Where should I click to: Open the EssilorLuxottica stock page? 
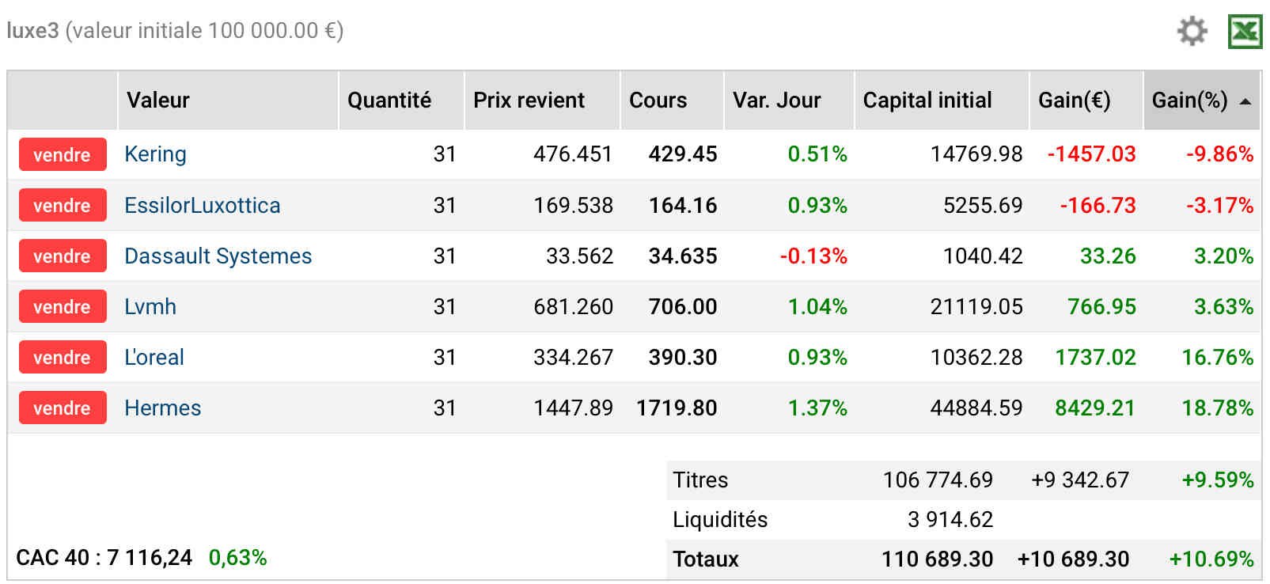click(x=202, y=206)
